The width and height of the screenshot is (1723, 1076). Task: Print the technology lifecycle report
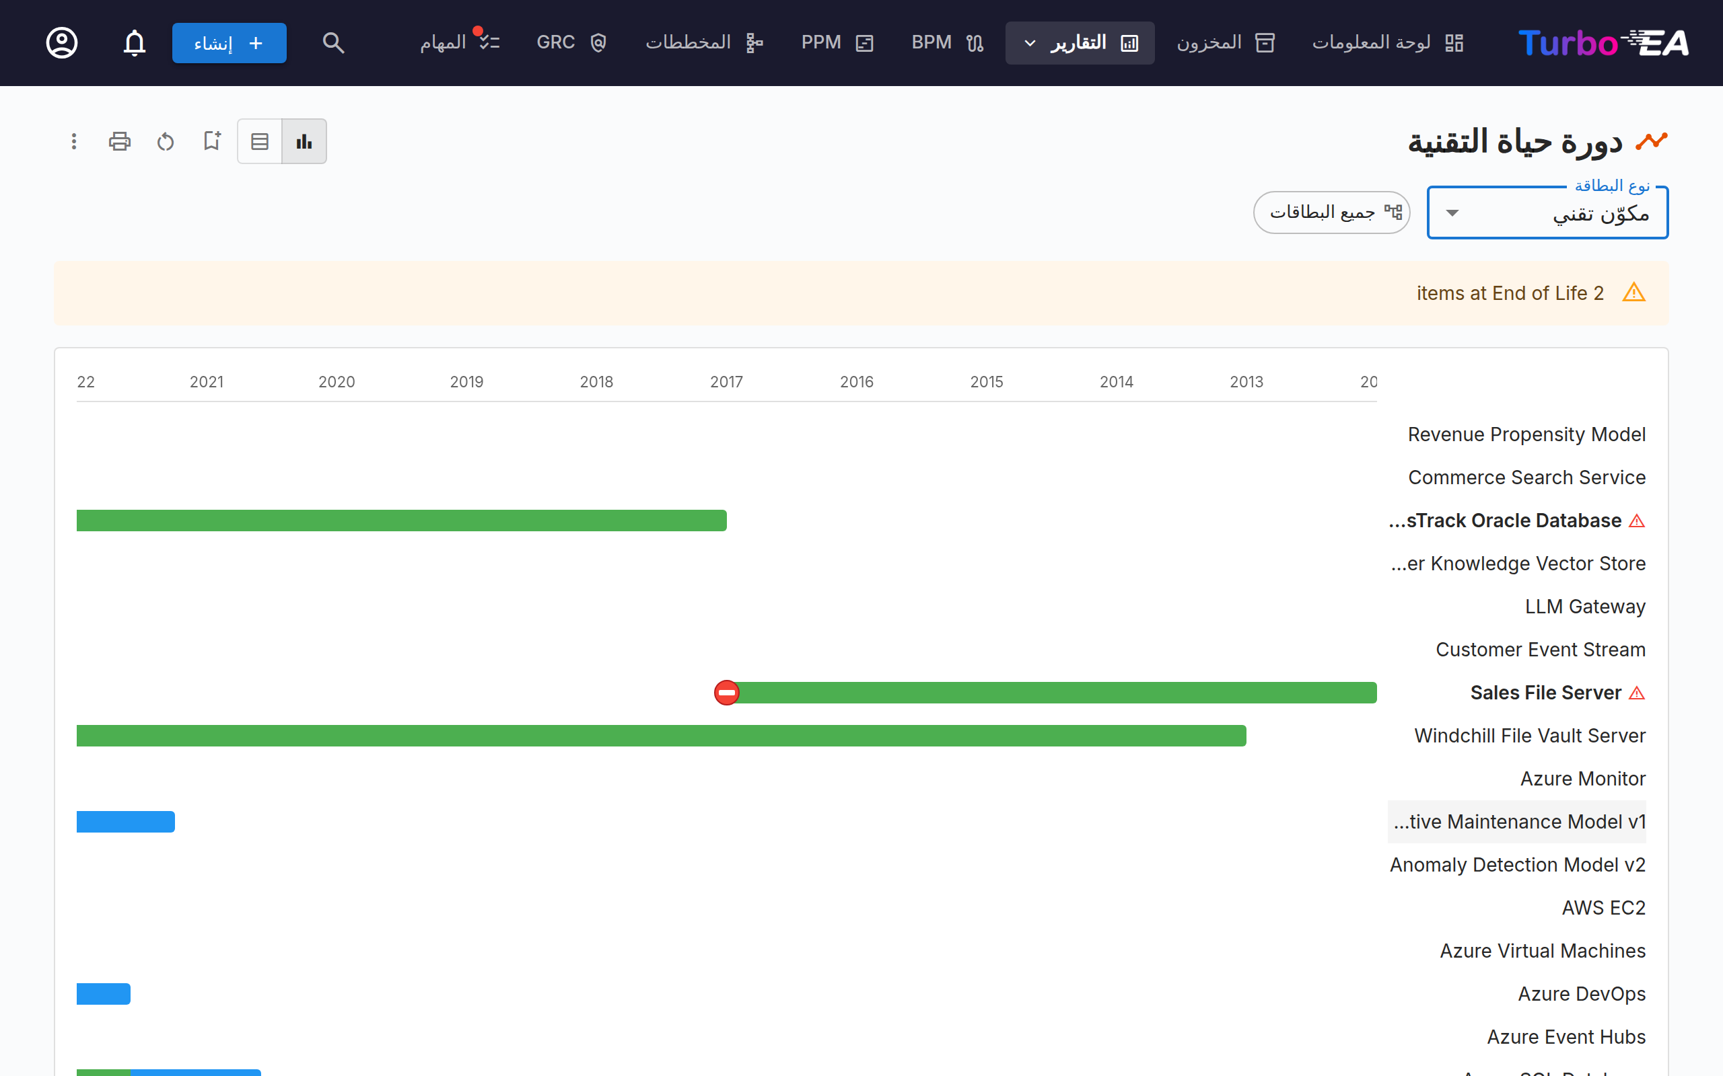tap(120, 141)
